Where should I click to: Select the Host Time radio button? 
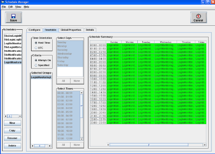pyautogui.click(x=36, y=43)
